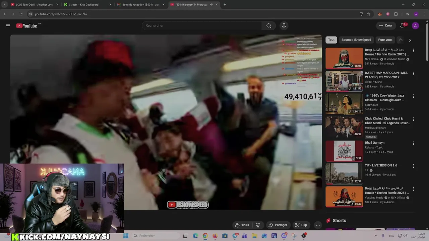Select the Pour vous chip
The width and height of the screenshot is (429, 241).
[385, 40]
